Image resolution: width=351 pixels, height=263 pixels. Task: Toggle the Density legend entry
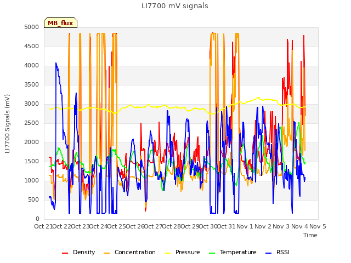[78, 252]
